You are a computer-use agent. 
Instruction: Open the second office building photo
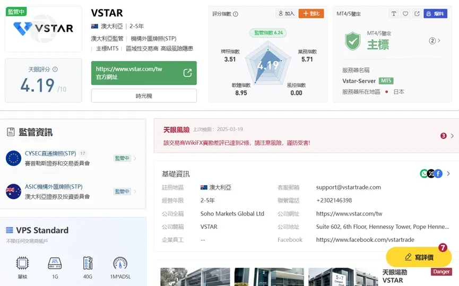pyautogui.click(x=269, y=276)
